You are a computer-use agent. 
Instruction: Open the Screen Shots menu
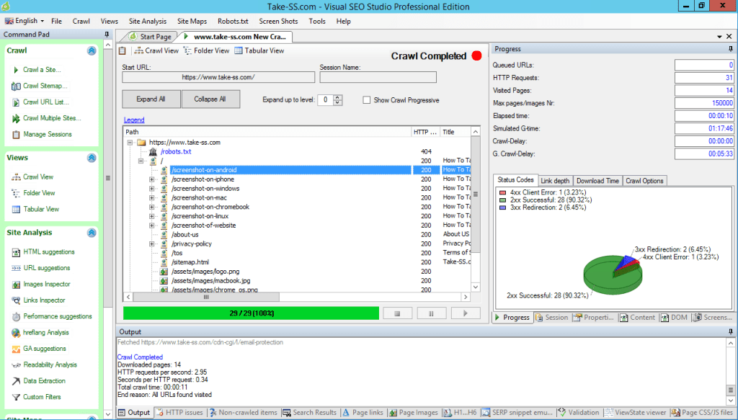coord(278,21)
